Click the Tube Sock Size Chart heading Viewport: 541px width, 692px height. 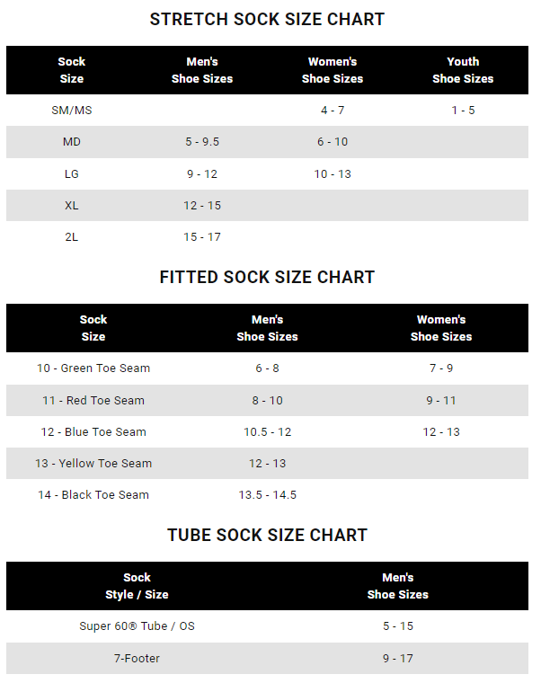(x=267, y=535)
